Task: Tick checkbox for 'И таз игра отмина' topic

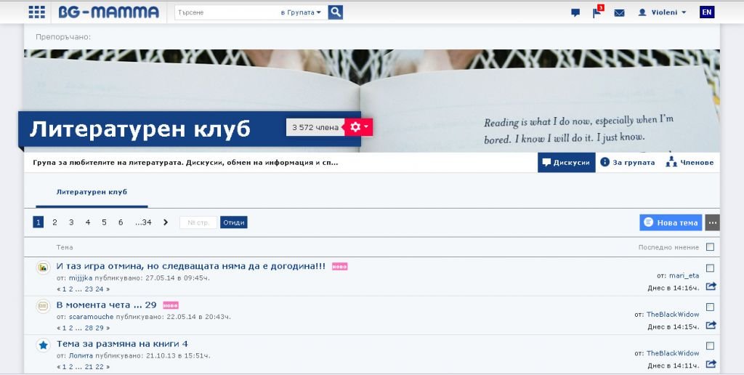Action: 710,268
